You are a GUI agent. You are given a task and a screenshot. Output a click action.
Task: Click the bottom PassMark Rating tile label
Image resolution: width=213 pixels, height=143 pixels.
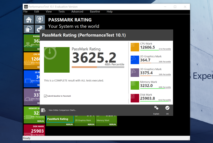(58, 119)
